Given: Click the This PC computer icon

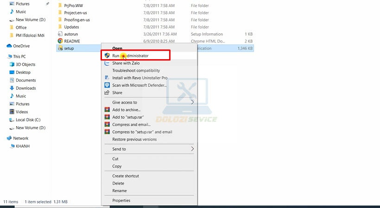Looking at the screenshot, I should point(9,56).
